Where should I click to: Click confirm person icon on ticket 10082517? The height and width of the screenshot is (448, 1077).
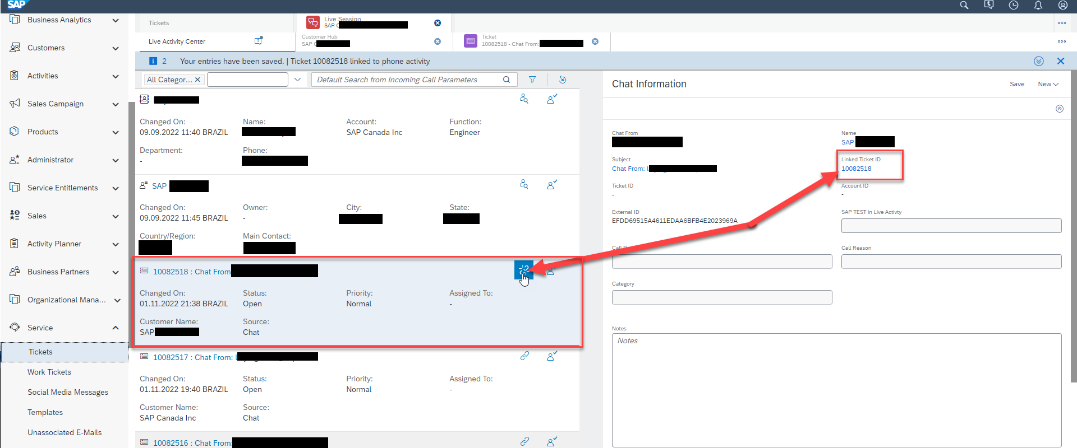point(552,356)
